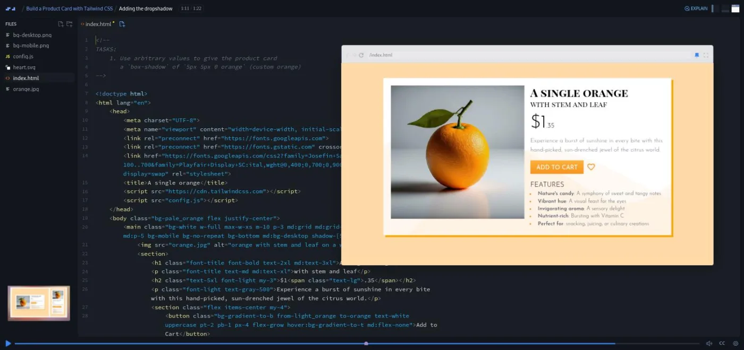Viewport: 744px width, 350px height.
Task: Click the preview browser back arrow
Action: coord(348,55)
